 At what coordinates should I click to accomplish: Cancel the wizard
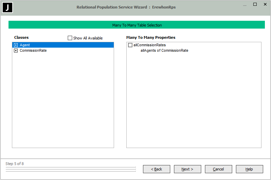[x=218, y=169]
